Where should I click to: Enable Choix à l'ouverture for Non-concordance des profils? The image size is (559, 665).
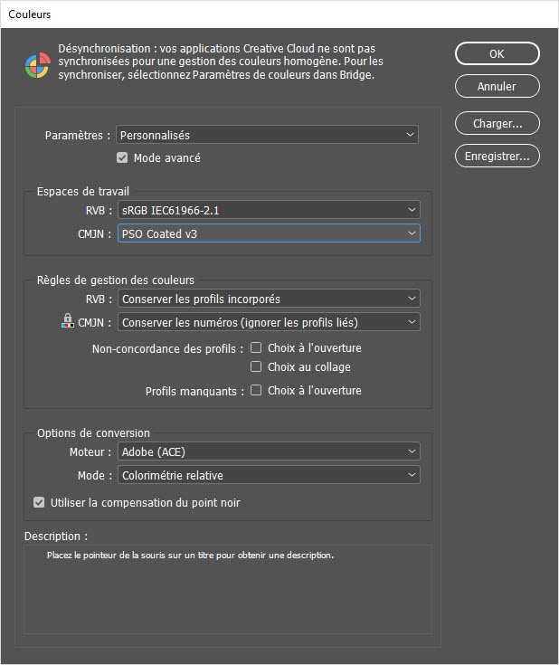256,347
